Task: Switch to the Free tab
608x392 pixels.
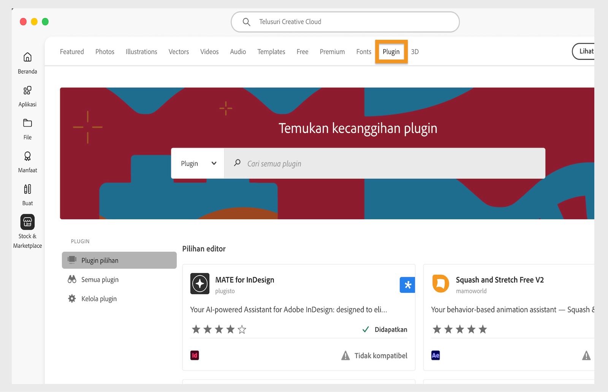Action: coord(302,52)
